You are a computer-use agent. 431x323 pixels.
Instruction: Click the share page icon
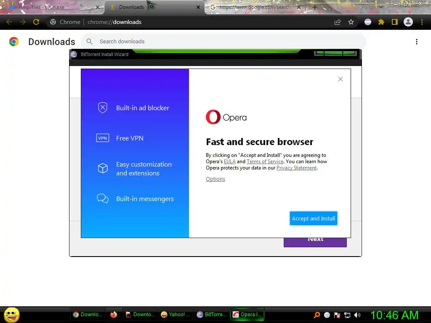[x=338, y=22]
